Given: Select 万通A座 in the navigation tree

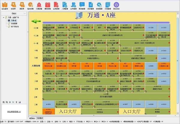Looking at the screenshot, I should (x=13, y=20).
